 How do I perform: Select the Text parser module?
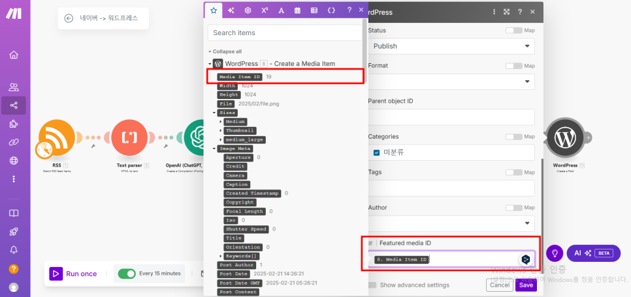click(x=129, y=137)
